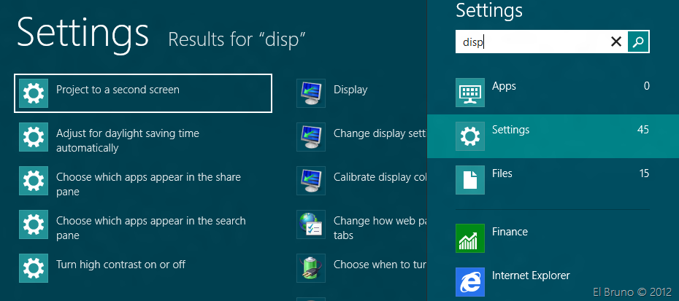Open the Finance app icon

pyautogui.click(x=470, y=238)
